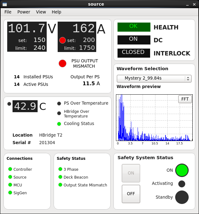Click the green Cooling Status indicator

59,124
